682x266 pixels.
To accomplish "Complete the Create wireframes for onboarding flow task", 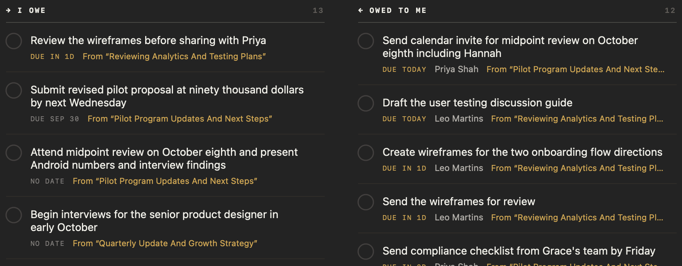I will pos(366,153).
